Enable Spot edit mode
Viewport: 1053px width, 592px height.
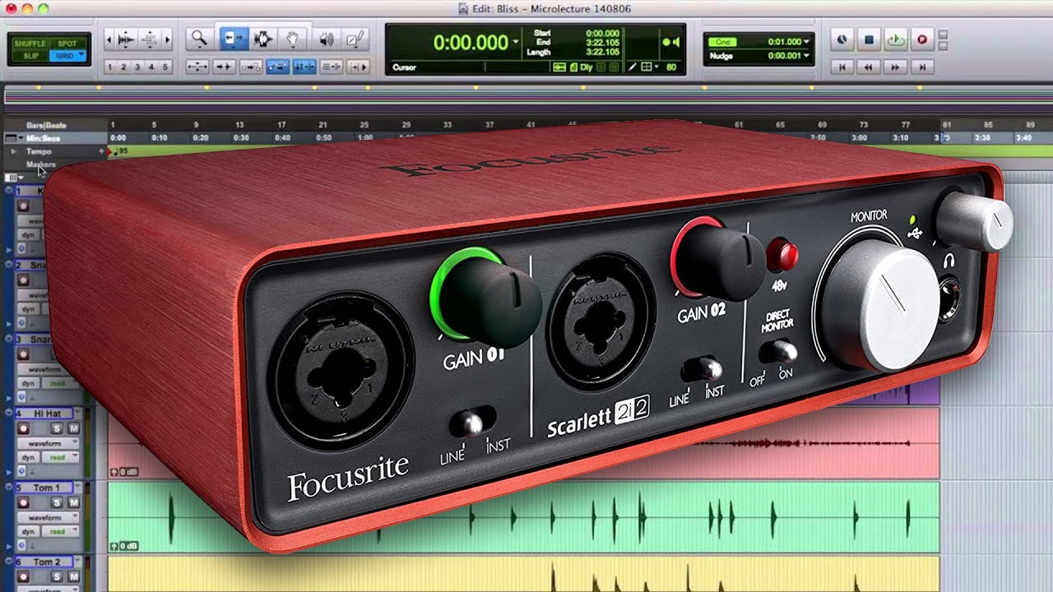[67, 43]
